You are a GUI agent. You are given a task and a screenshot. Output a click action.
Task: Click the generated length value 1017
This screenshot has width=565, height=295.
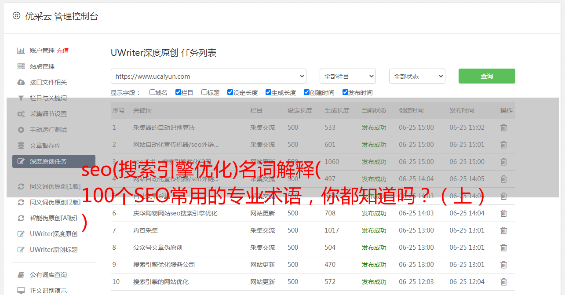[332, 230]
